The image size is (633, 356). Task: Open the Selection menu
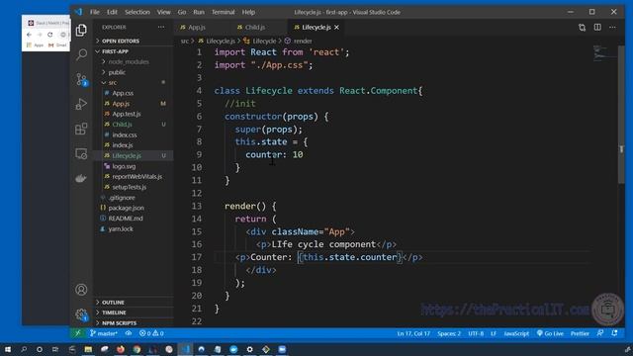(x=137, y=12)
